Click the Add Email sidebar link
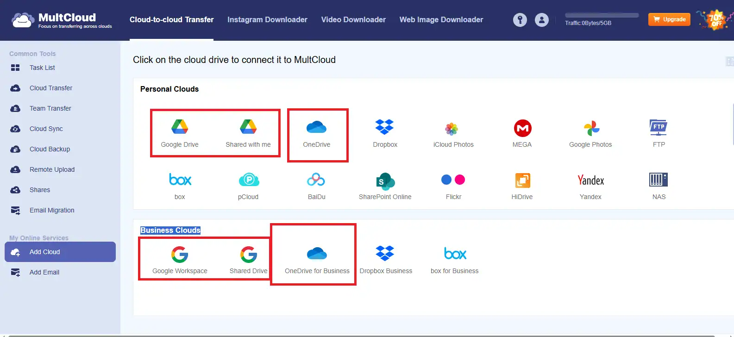 (x=44, y=272)
